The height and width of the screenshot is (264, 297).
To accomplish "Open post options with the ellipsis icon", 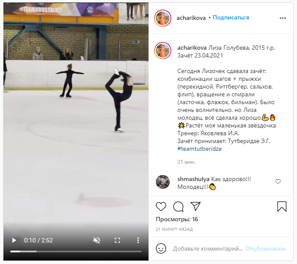I will tap(283, 18).
